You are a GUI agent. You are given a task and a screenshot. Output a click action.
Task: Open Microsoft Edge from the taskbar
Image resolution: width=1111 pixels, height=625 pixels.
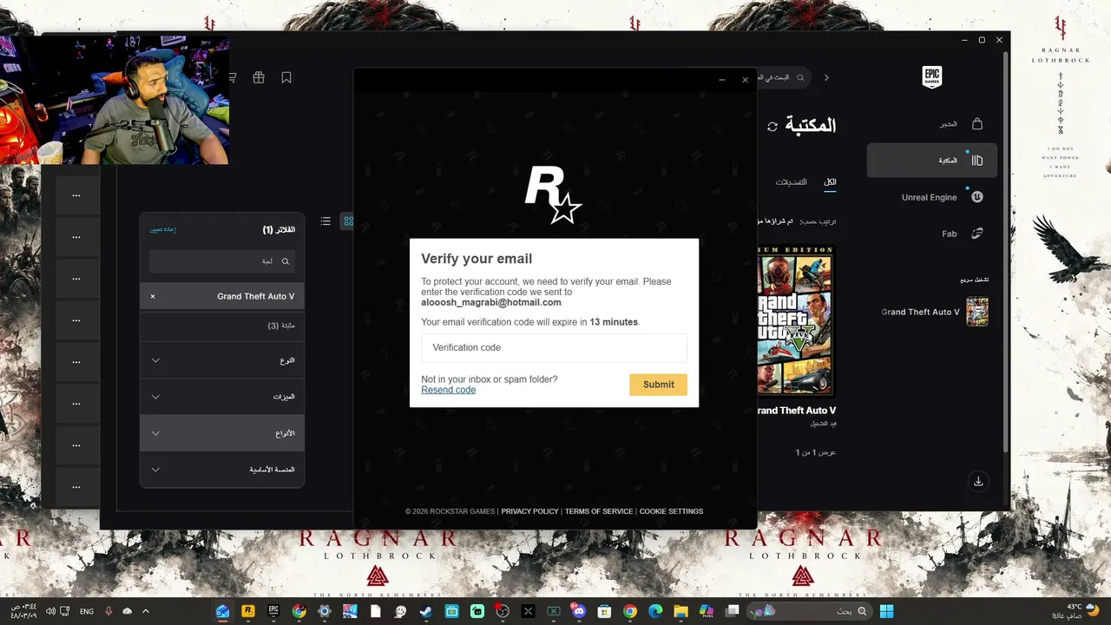coord(655,611)
